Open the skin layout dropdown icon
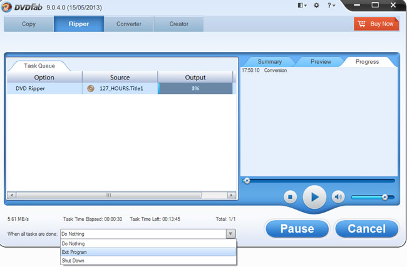 [302, 5]
